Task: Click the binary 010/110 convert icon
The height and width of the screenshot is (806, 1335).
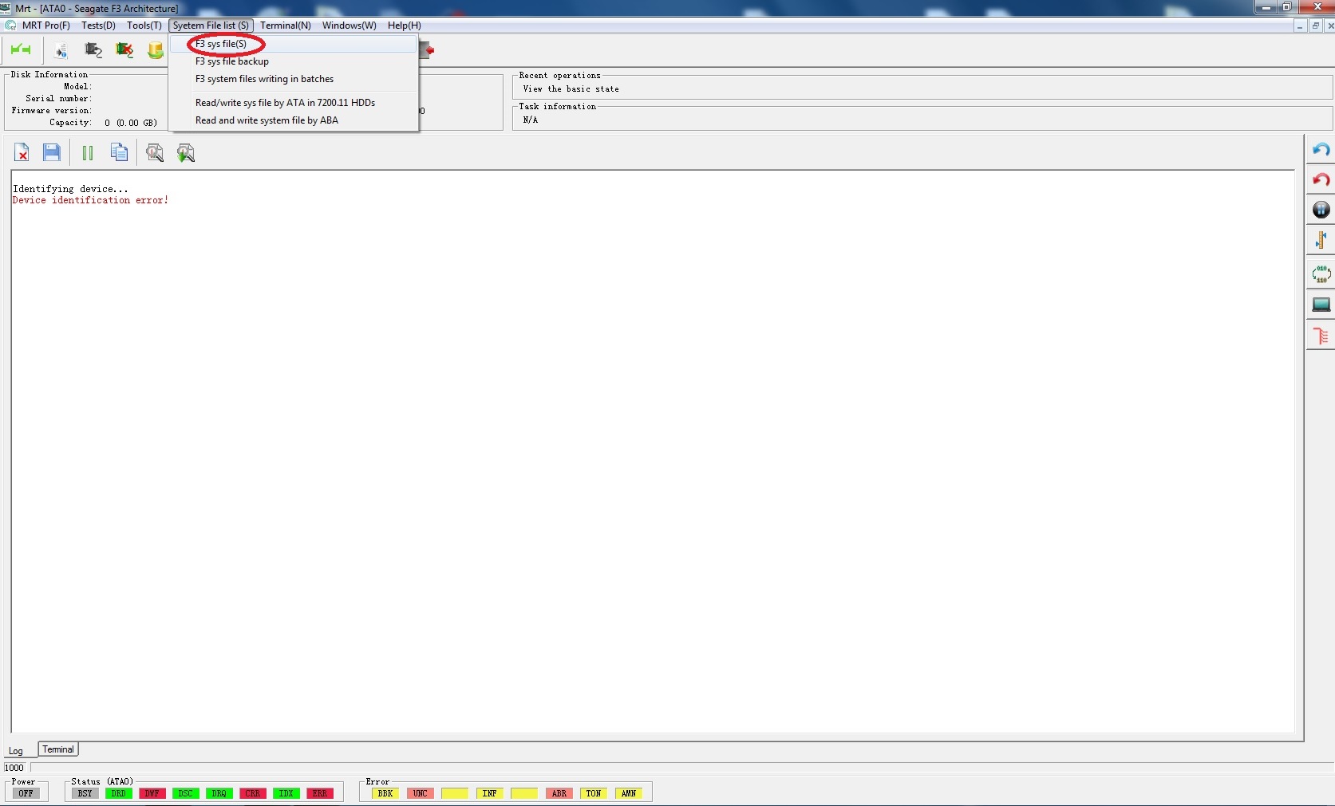Action: pyautogui.click(x=1321, y=274)
